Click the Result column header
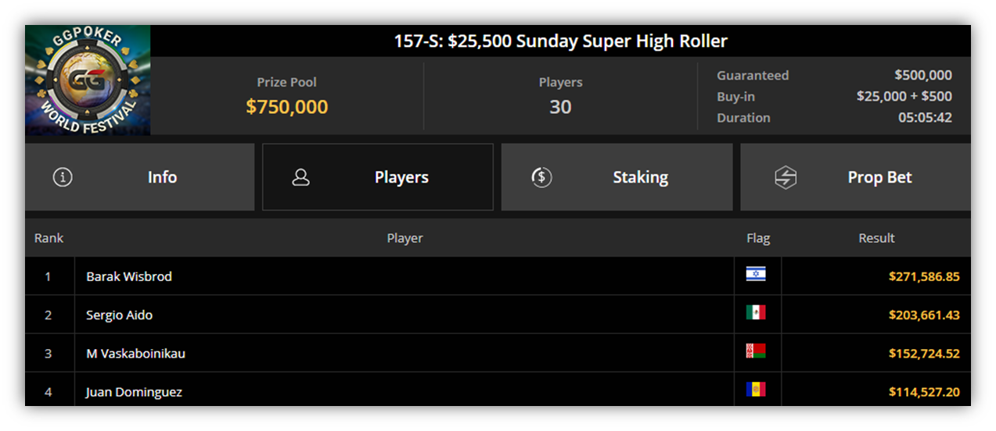Screen dimensions: 996x431 point(876,238)
